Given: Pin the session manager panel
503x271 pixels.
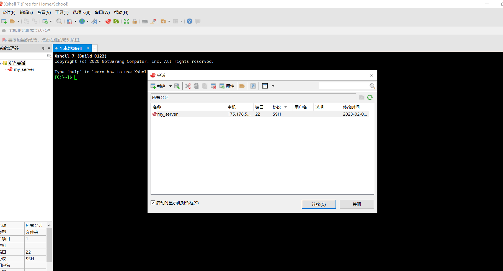Looking at the screenshot, I should click(x=43, y=48).
